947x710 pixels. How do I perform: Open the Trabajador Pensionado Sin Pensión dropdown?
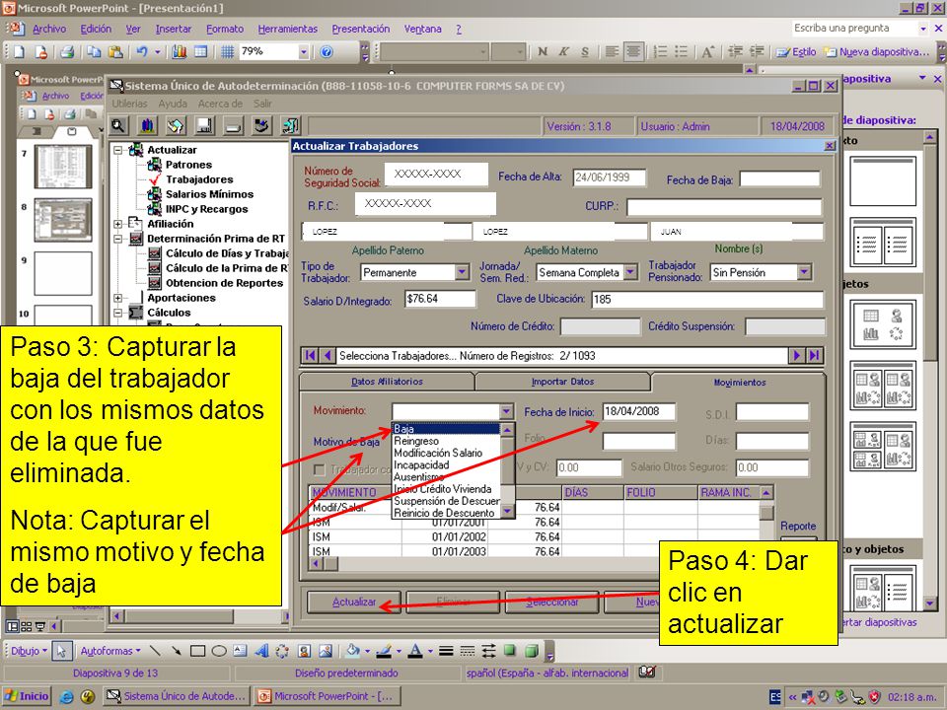804,272
